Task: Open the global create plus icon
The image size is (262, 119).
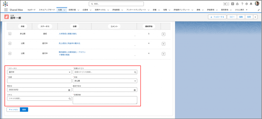Action: point(233,4)
